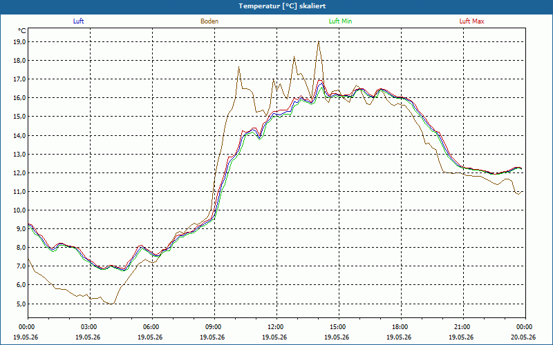The image size is (553, 345).
Task: Select the brown Boden legend label
Action: point(209,21)
